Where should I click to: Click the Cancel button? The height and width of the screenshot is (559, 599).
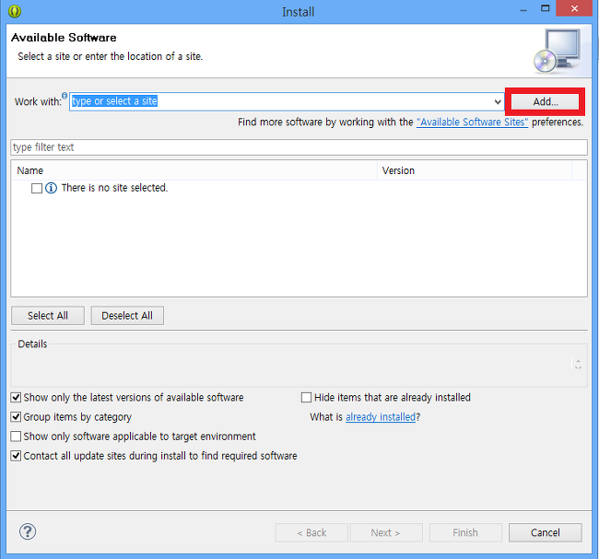pyautogui.click(x=546, y=532)
